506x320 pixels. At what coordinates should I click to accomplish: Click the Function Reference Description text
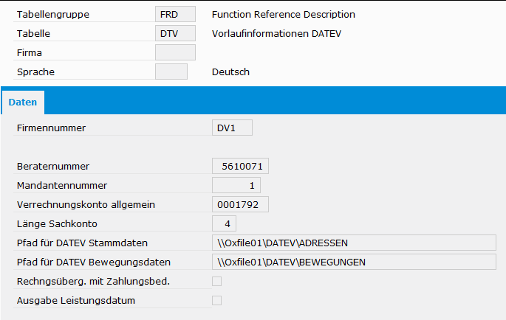(283, 14)
